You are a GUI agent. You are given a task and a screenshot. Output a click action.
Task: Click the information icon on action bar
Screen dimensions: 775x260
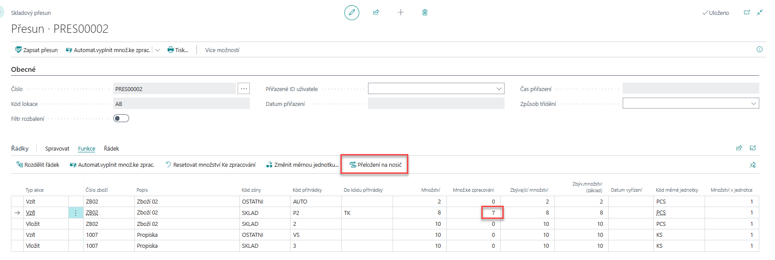point(759,49)
